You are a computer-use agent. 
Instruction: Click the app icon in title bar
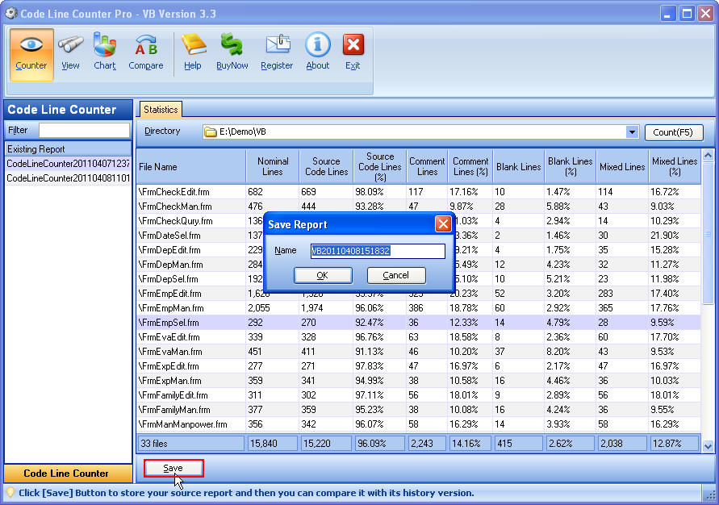(11, 13)
